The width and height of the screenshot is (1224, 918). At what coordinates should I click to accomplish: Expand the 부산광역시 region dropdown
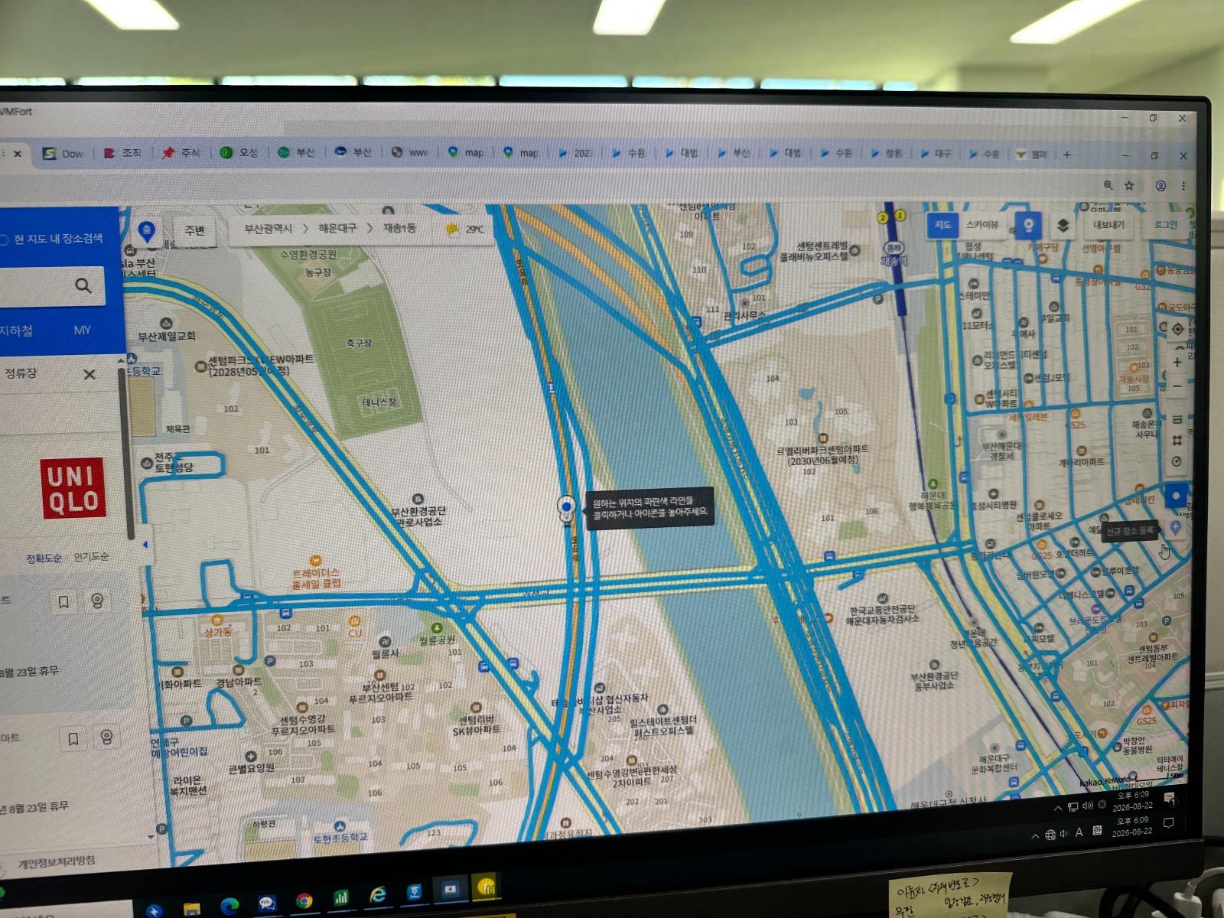[269, 229]
